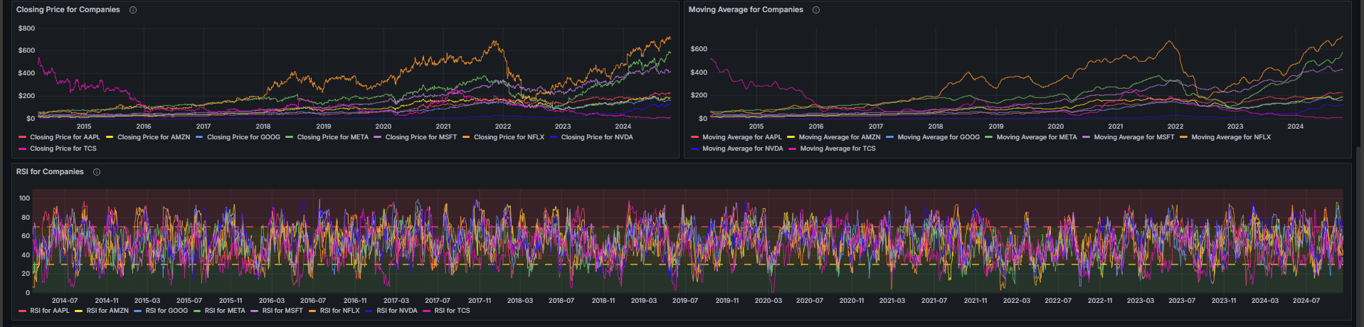Click Closing Price for GOOG legend entry
Viewport: 1364px width, 327px height.
243,137
